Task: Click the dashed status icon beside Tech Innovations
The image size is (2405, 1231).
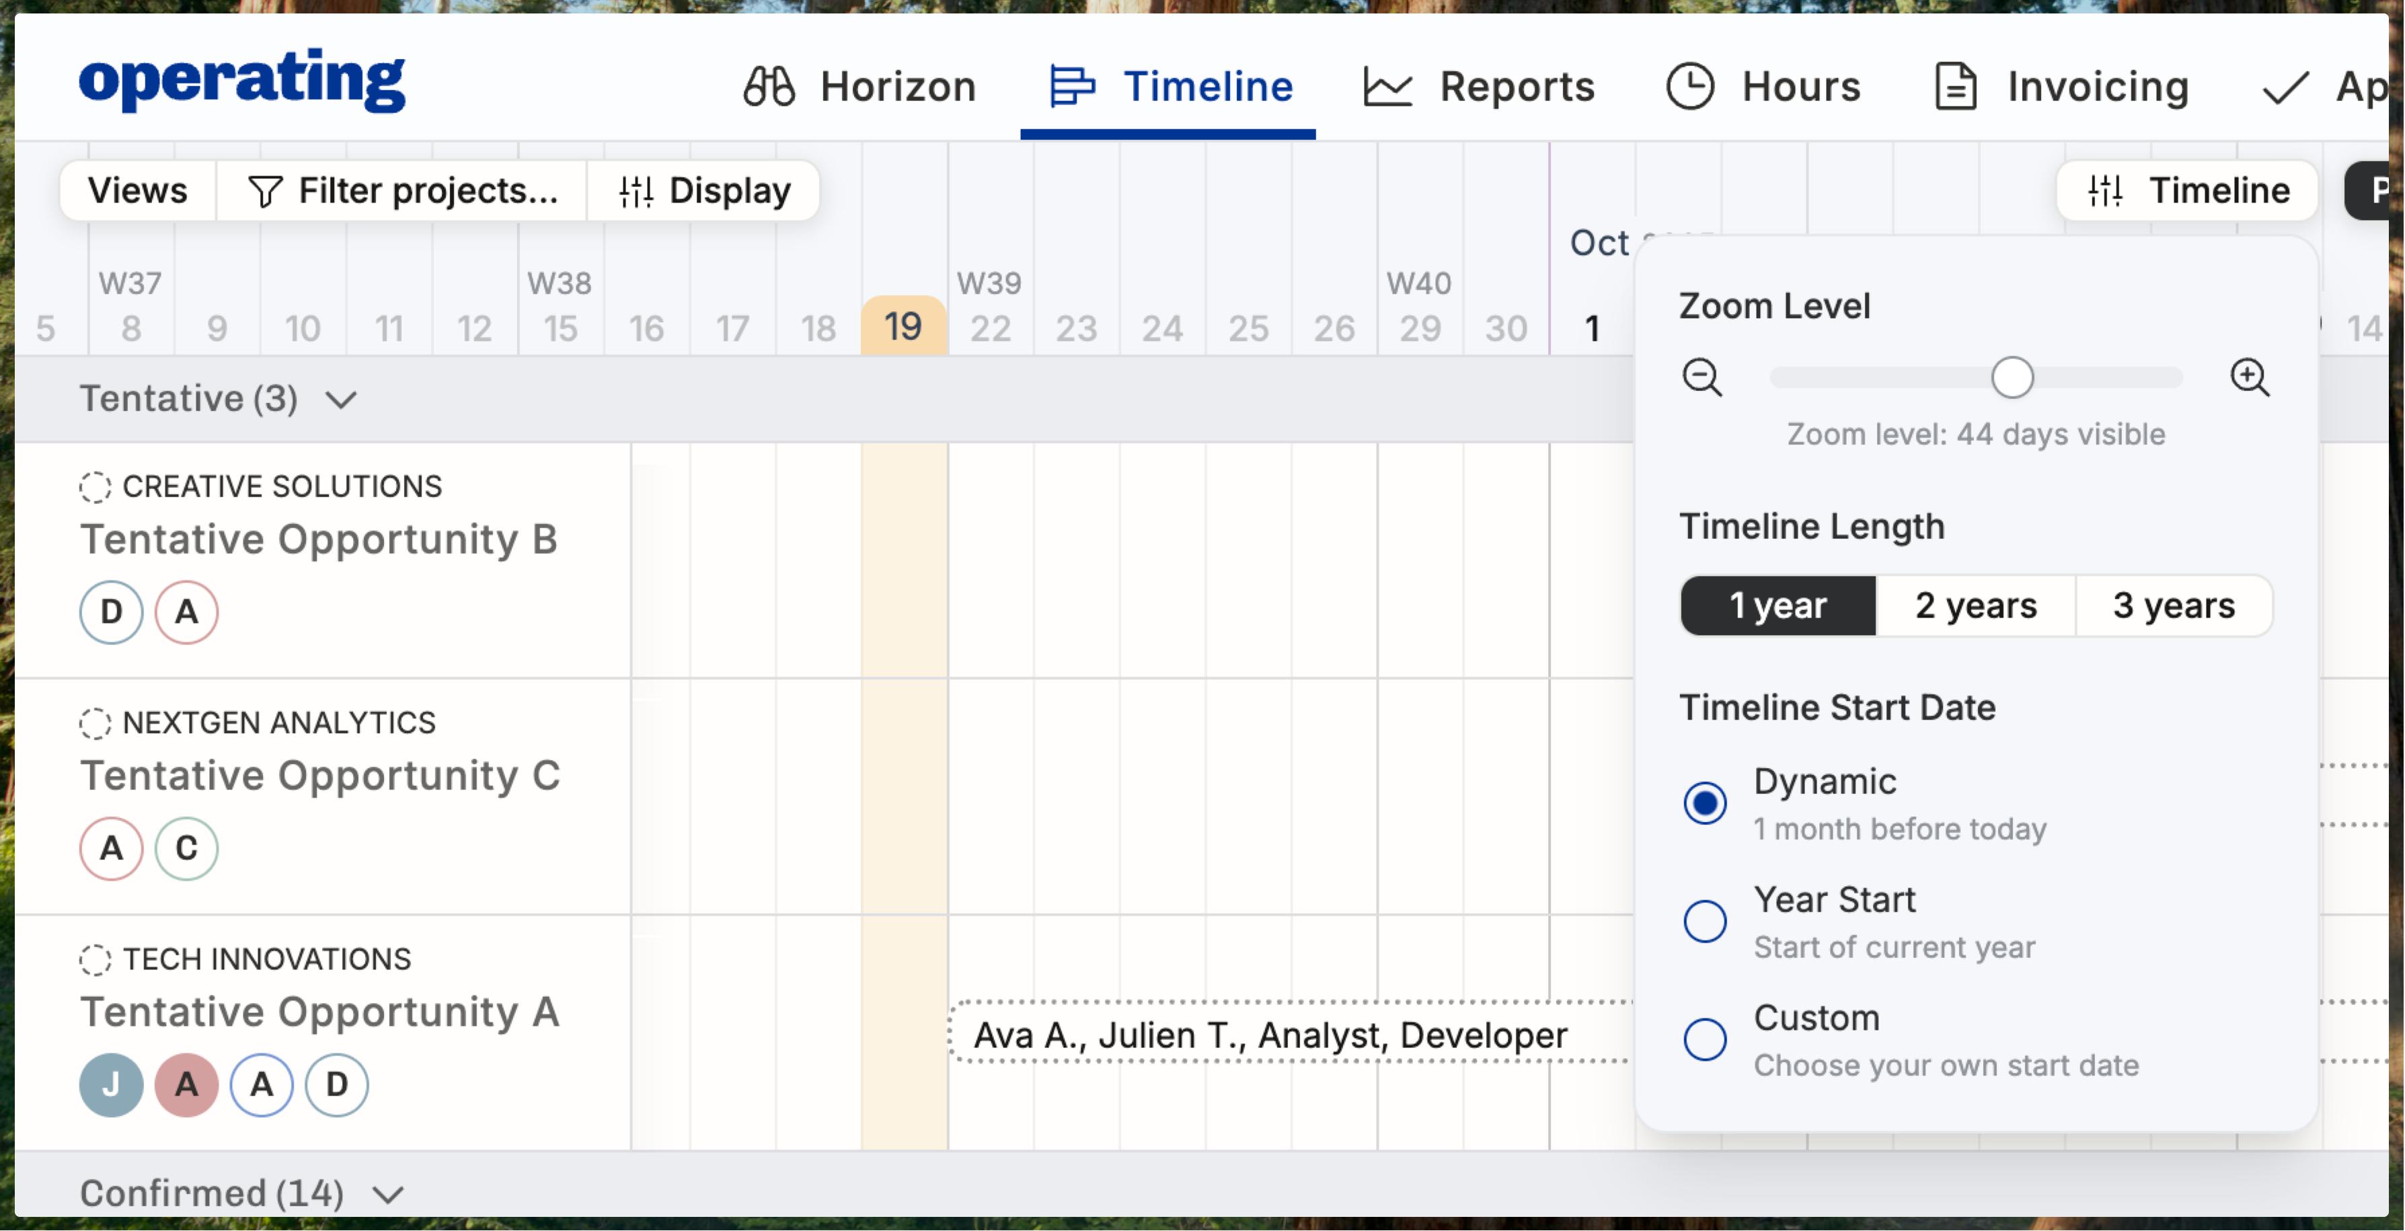Action: click(96, 959)
